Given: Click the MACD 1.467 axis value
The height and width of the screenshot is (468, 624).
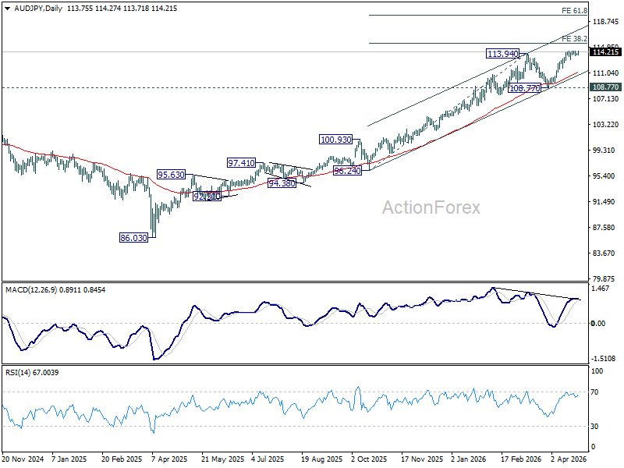Looking at the screenshot, I should pos(601,289).
